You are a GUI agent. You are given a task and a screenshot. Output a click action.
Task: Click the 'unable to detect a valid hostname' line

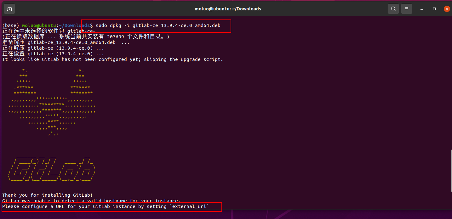click(x=91, y=201)
